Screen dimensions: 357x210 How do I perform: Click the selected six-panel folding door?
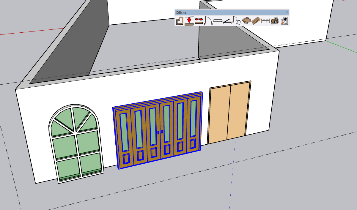(140, 134)
